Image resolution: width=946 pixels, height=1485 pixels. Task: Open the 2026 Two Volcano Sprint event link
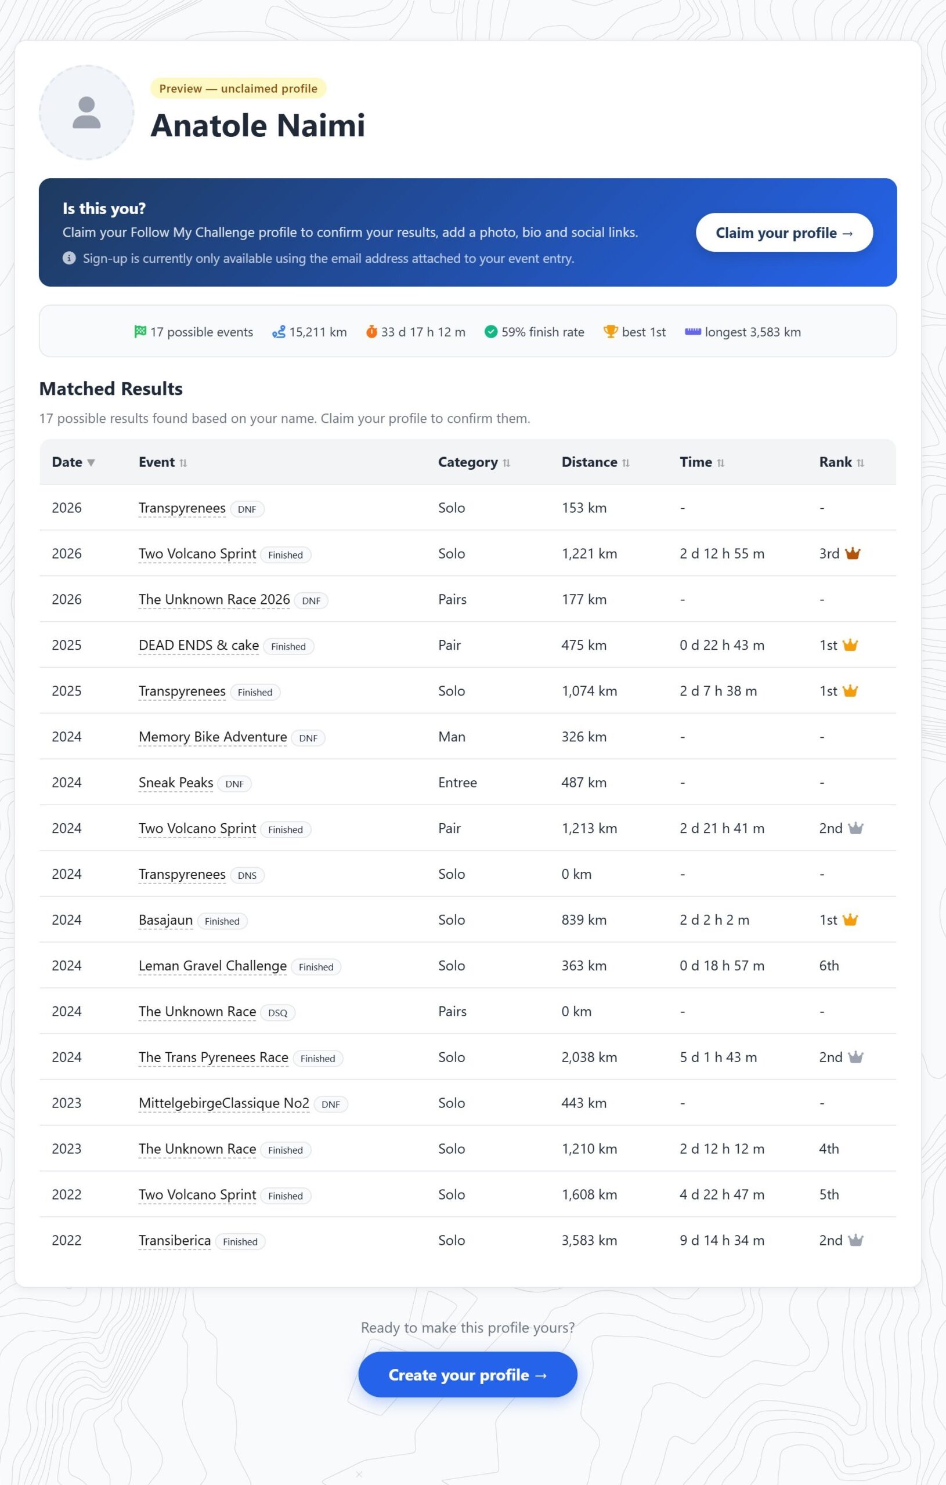[197, 554]
